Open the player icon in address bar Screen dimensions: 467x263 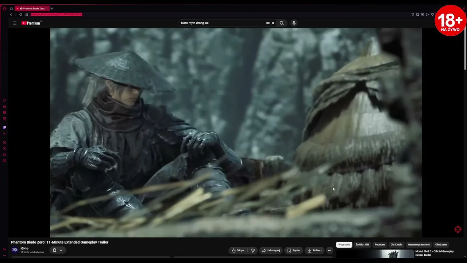[427, 15]
